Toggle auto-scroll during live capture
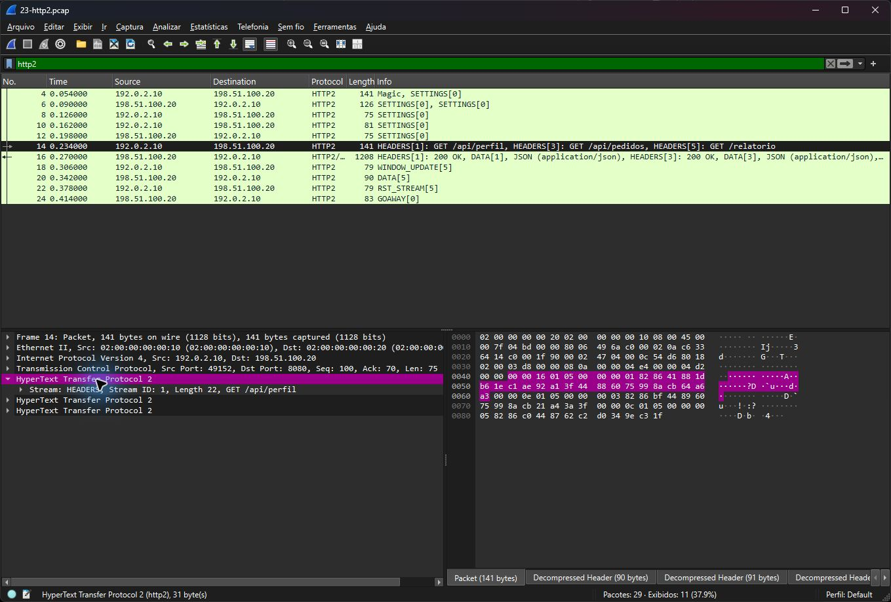This screenshot has height=602, width=891. [250, 44]
